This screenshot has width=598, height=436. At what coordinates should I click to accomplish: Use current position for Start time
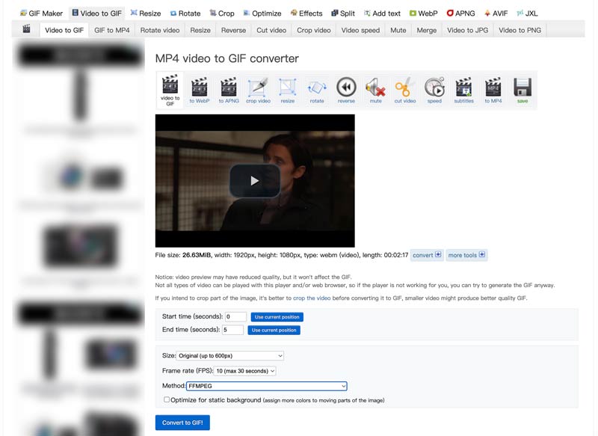tap(277, 317)
